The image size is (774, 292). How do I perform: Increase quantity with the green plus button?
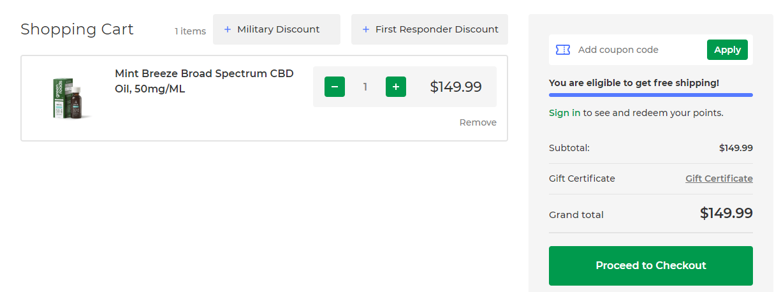(396, 87)
